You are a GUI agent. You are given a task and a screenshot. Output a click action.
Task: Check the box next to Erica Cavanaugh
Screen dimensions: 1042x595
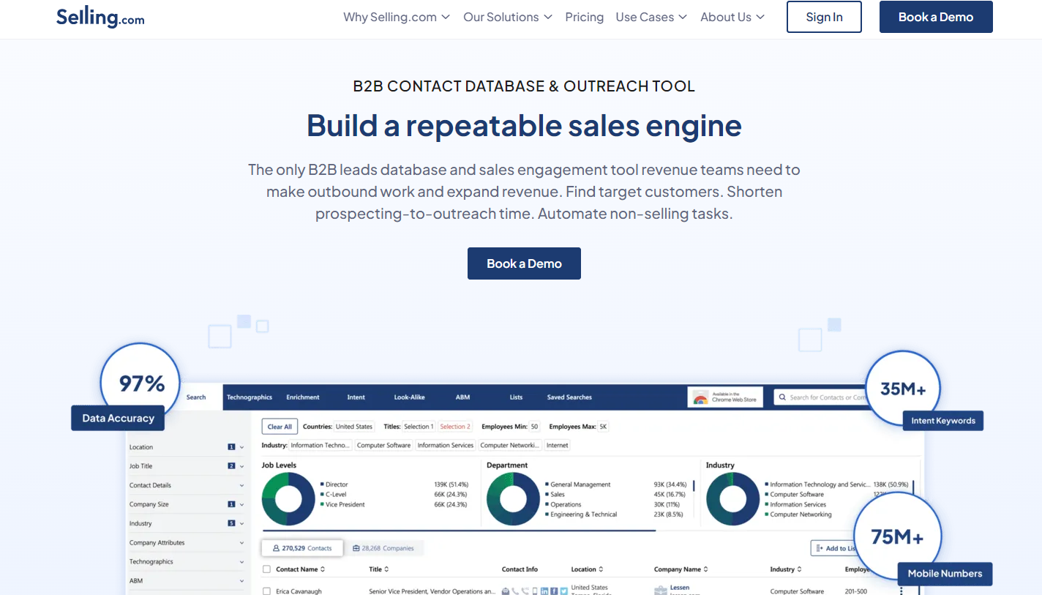(266, 591)
